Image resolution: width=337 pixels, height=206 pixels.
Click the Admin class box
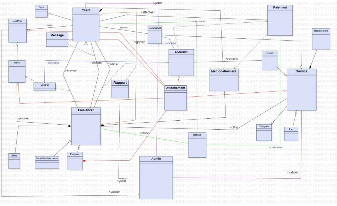[x=156, y=177]
